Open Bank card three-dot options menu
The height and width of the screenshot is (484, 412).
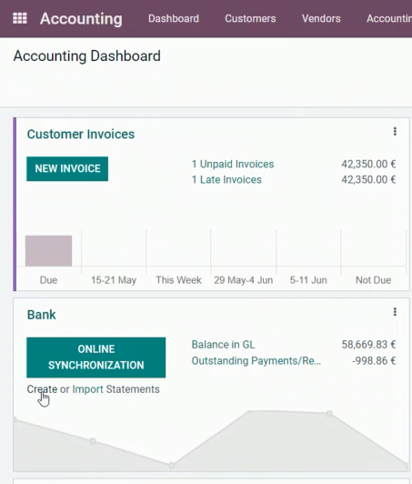point(395,312)
